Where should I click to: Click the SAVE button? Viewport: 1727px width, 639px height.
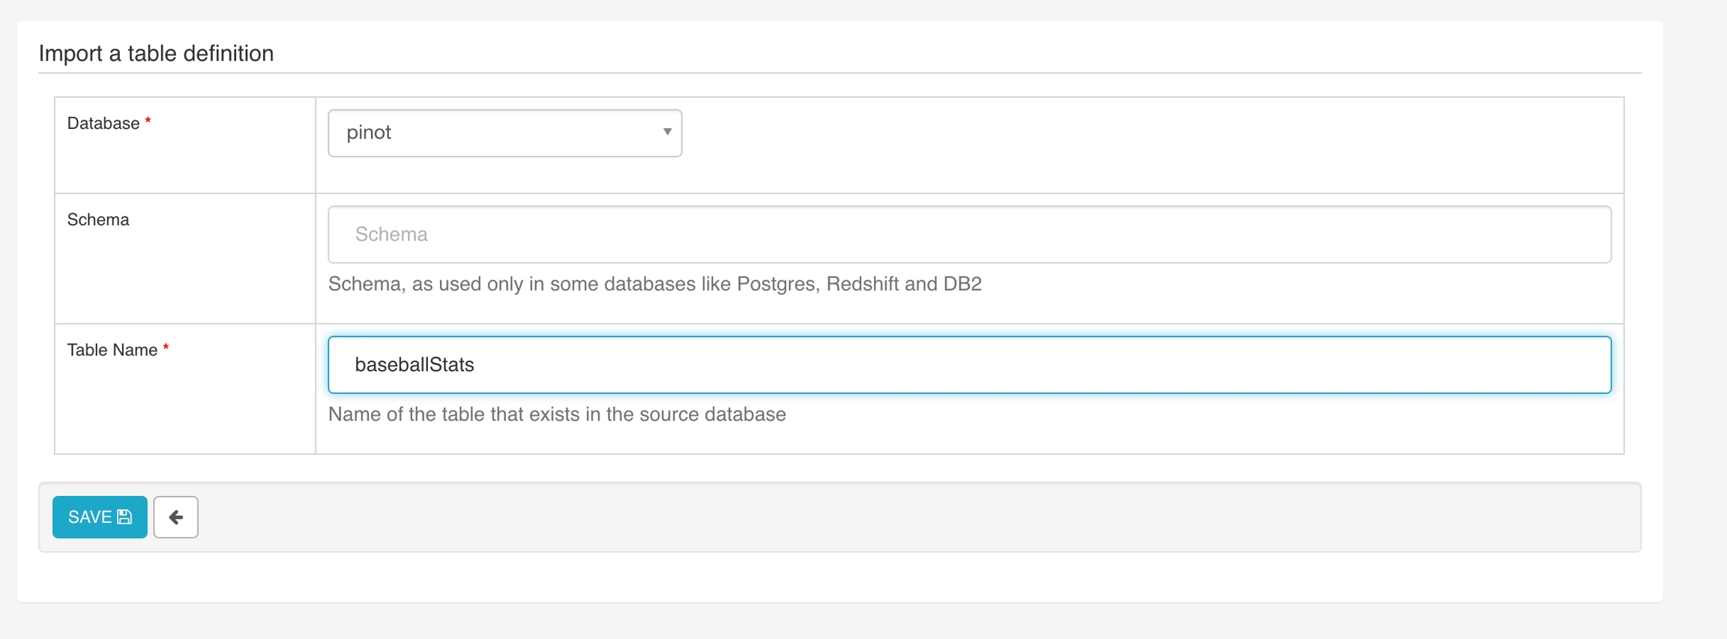[91, 517]
